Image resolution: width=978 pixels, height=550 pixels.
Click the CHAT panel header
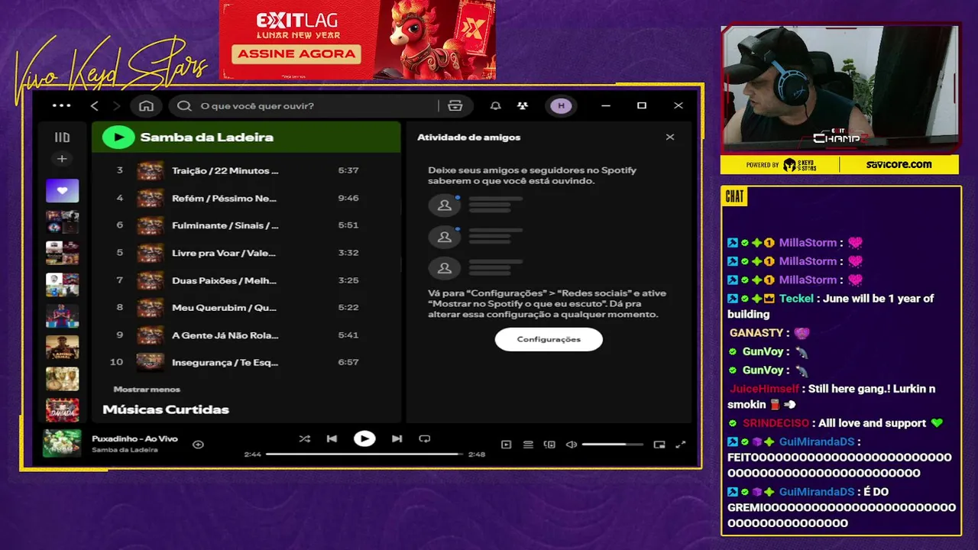pyautogui.click(x=734, y=197)
